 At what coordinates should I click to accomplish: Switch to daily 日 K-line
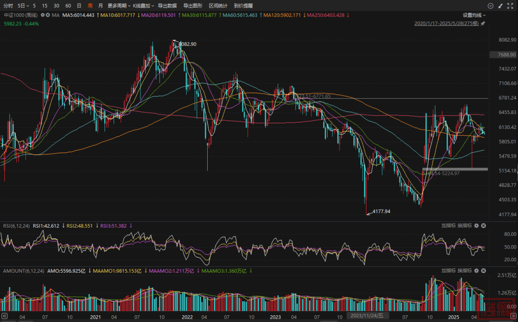(79, 6)
